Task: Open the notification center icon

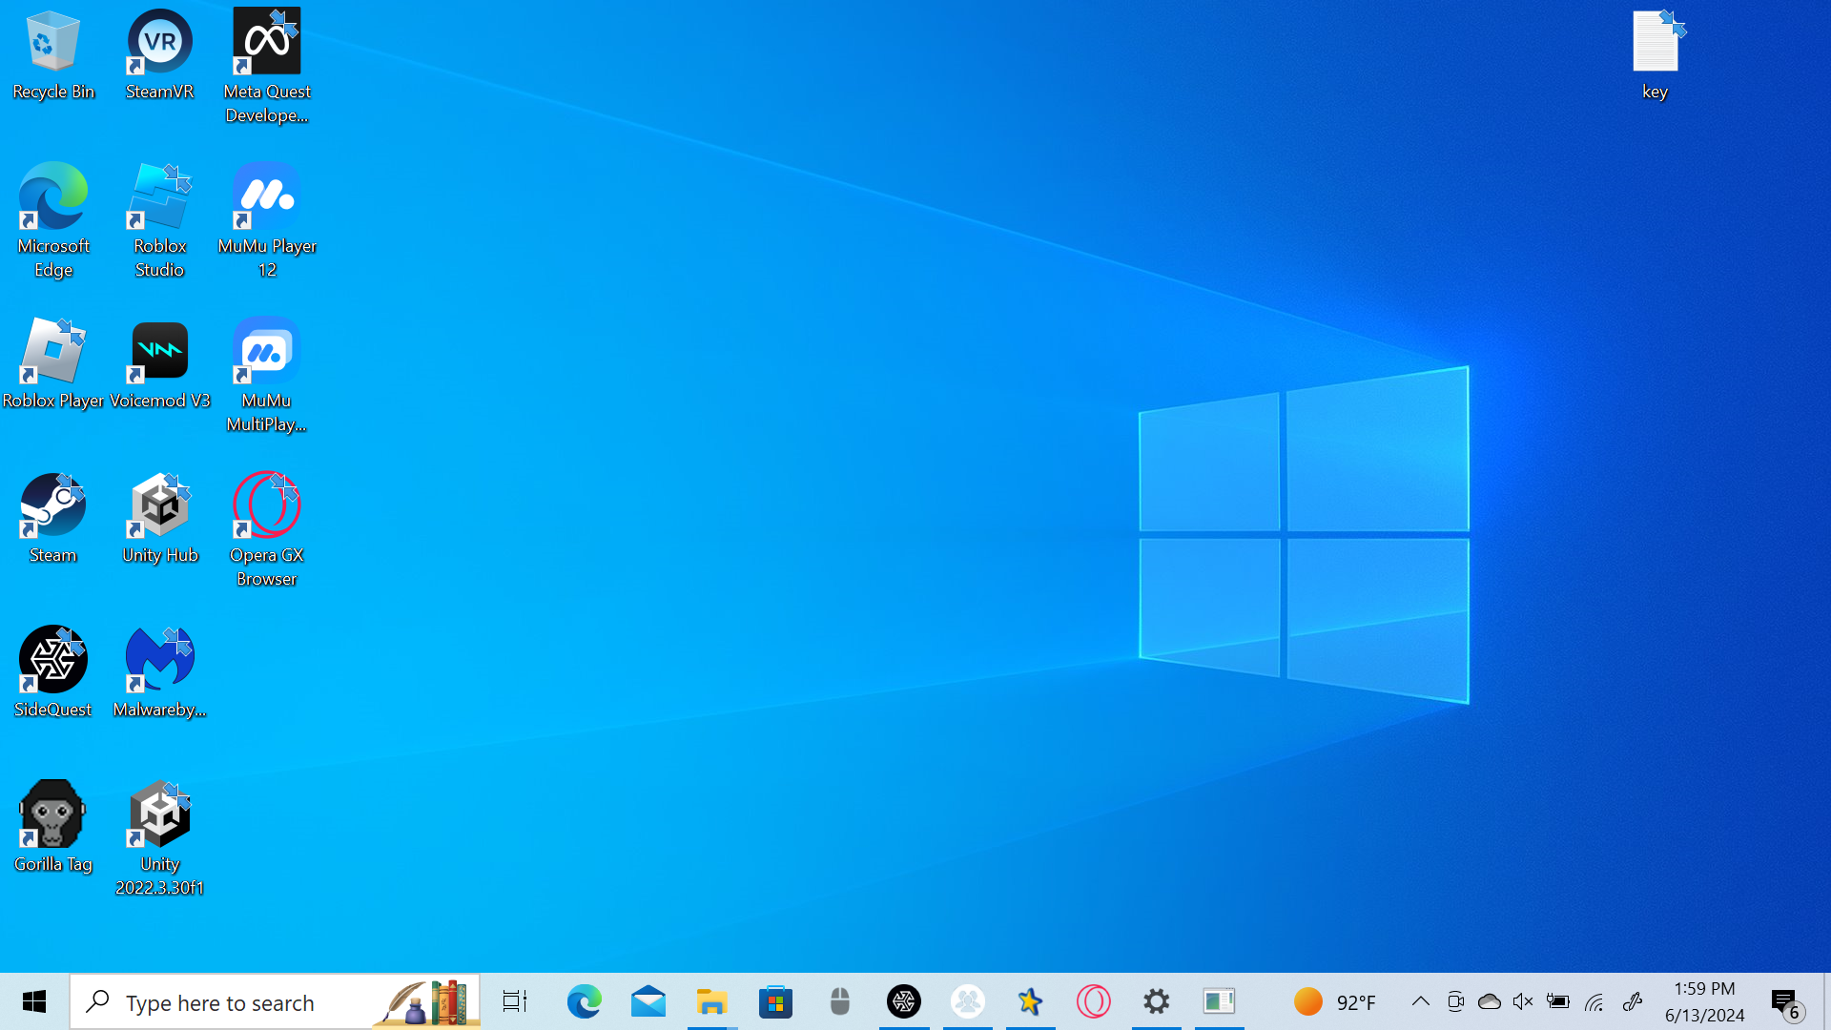Action: coord(1785,1001)
